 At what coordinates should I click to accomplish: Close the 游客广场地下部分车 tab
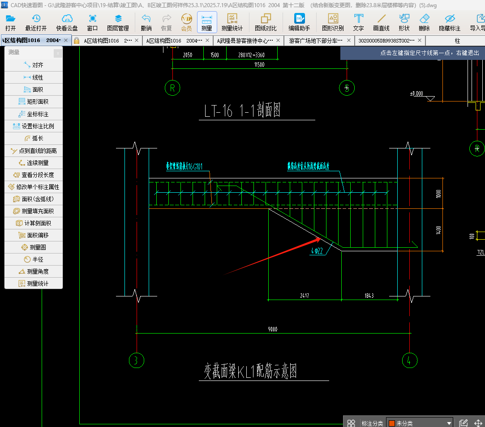pos(349,40)
